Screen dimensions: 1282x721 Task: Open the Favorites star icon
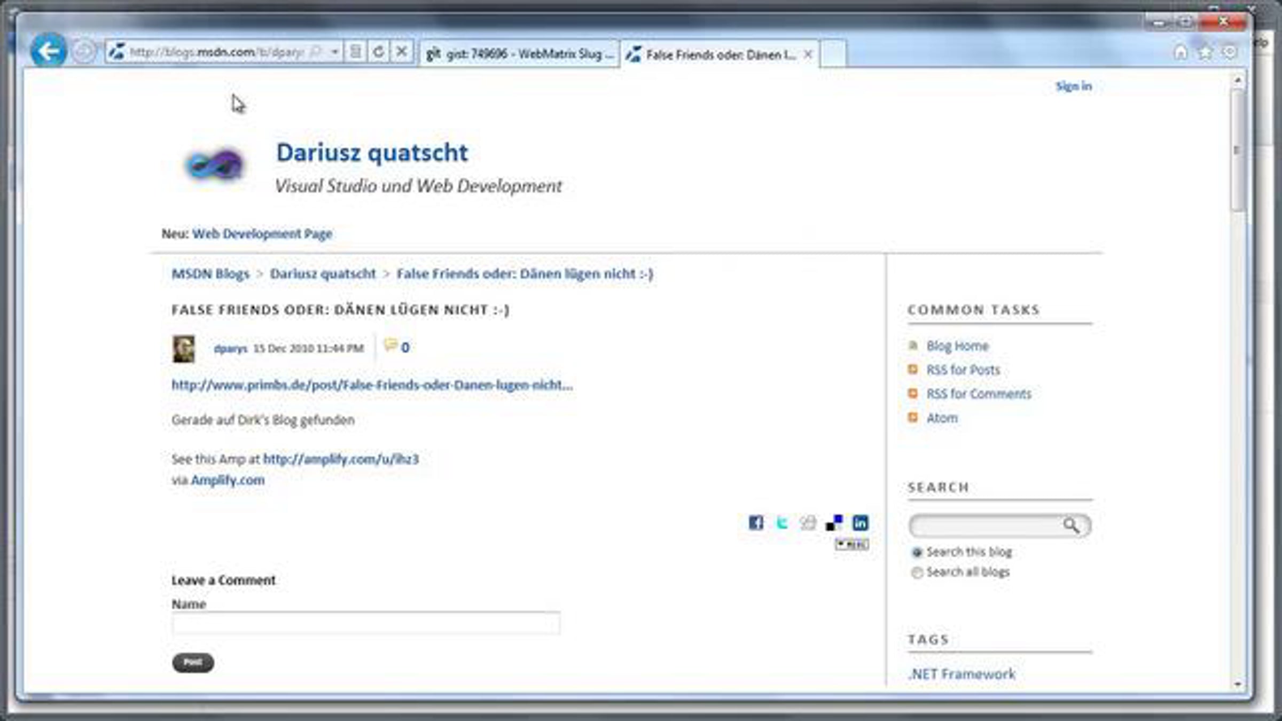tap(1206, 52)
